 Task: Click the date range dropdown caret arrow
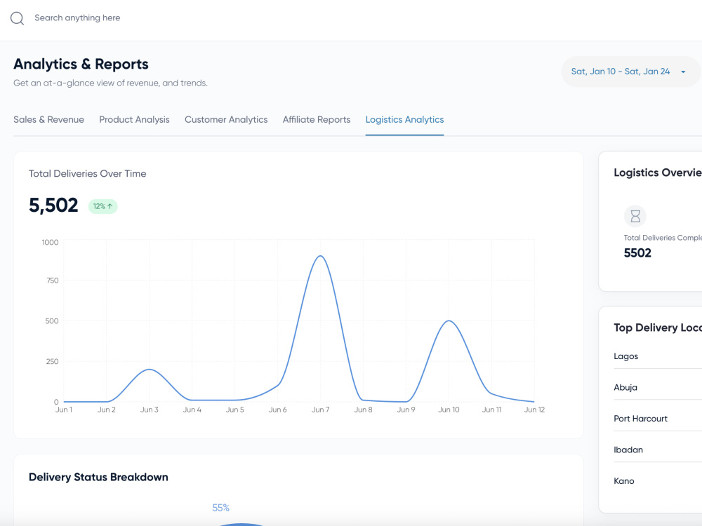coord(683,72)
